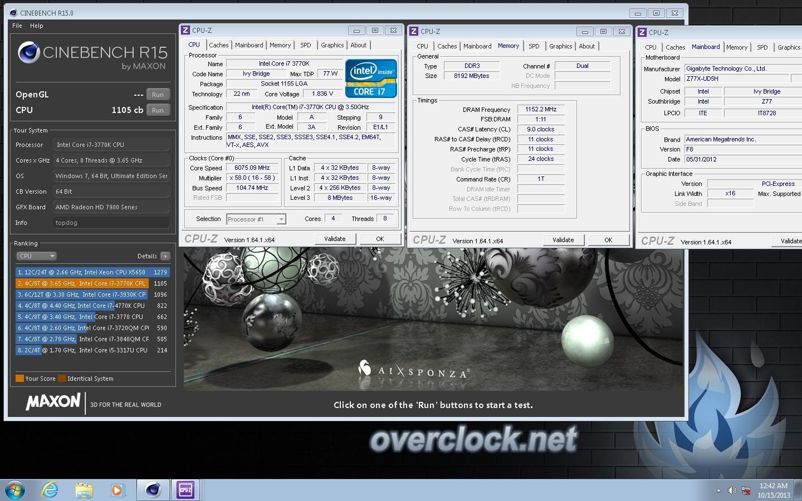
Task: Open the File menu in Cinebench
Action: (17, 26)
